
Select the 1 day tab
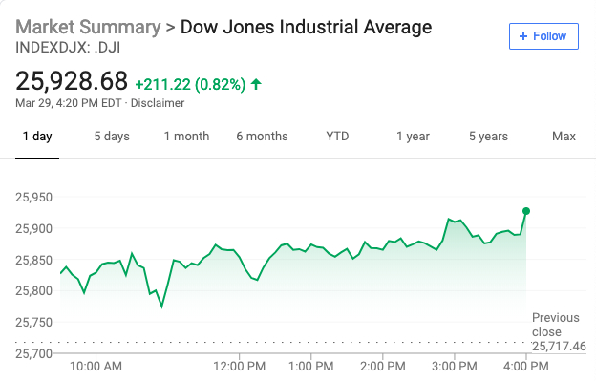pos(37,136)
